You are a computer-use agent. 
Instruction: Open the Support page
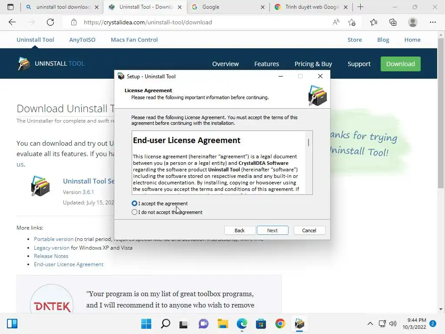pos(359,64)
